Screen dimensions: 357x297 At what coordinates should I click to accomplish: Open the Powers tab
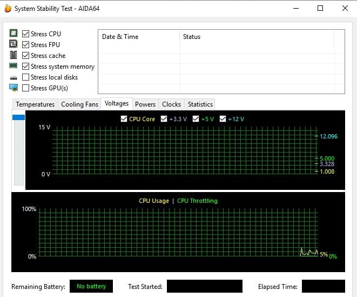(145, 104)
